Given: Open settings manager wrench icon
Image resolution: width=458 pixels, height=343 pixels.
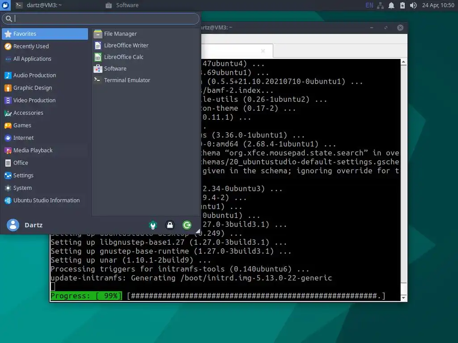Looking at the screenshot, I should tap(153, 225).
